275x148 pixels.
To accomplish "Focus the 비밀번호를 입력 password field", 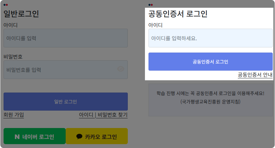I will click(x=66, y=70).
